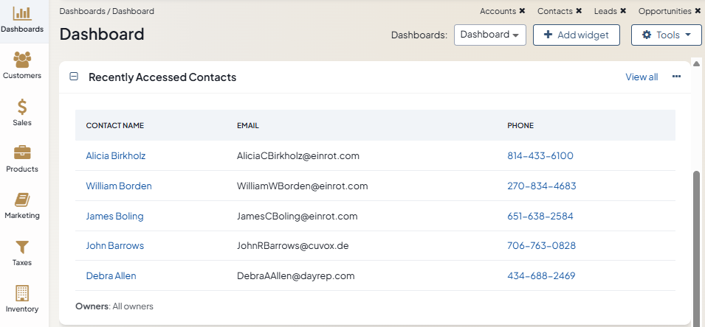Call John Barrows phone number link
The width and height of the screenshot is (705, 327).
[541, 245]
